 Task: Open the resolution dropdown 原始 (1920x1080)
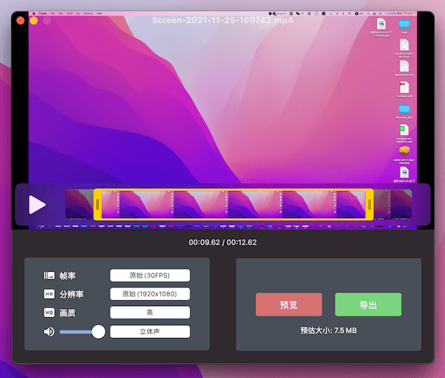[150, 294]
